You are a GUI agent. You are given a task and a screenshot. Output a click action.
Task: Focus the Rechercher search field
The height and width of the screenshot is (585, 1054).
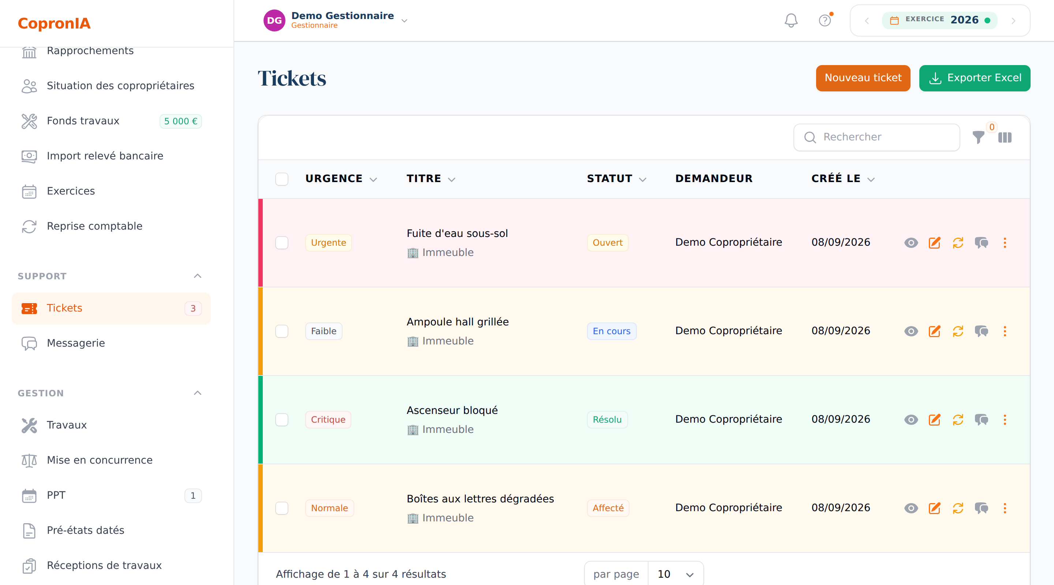[x=877, y=137]
